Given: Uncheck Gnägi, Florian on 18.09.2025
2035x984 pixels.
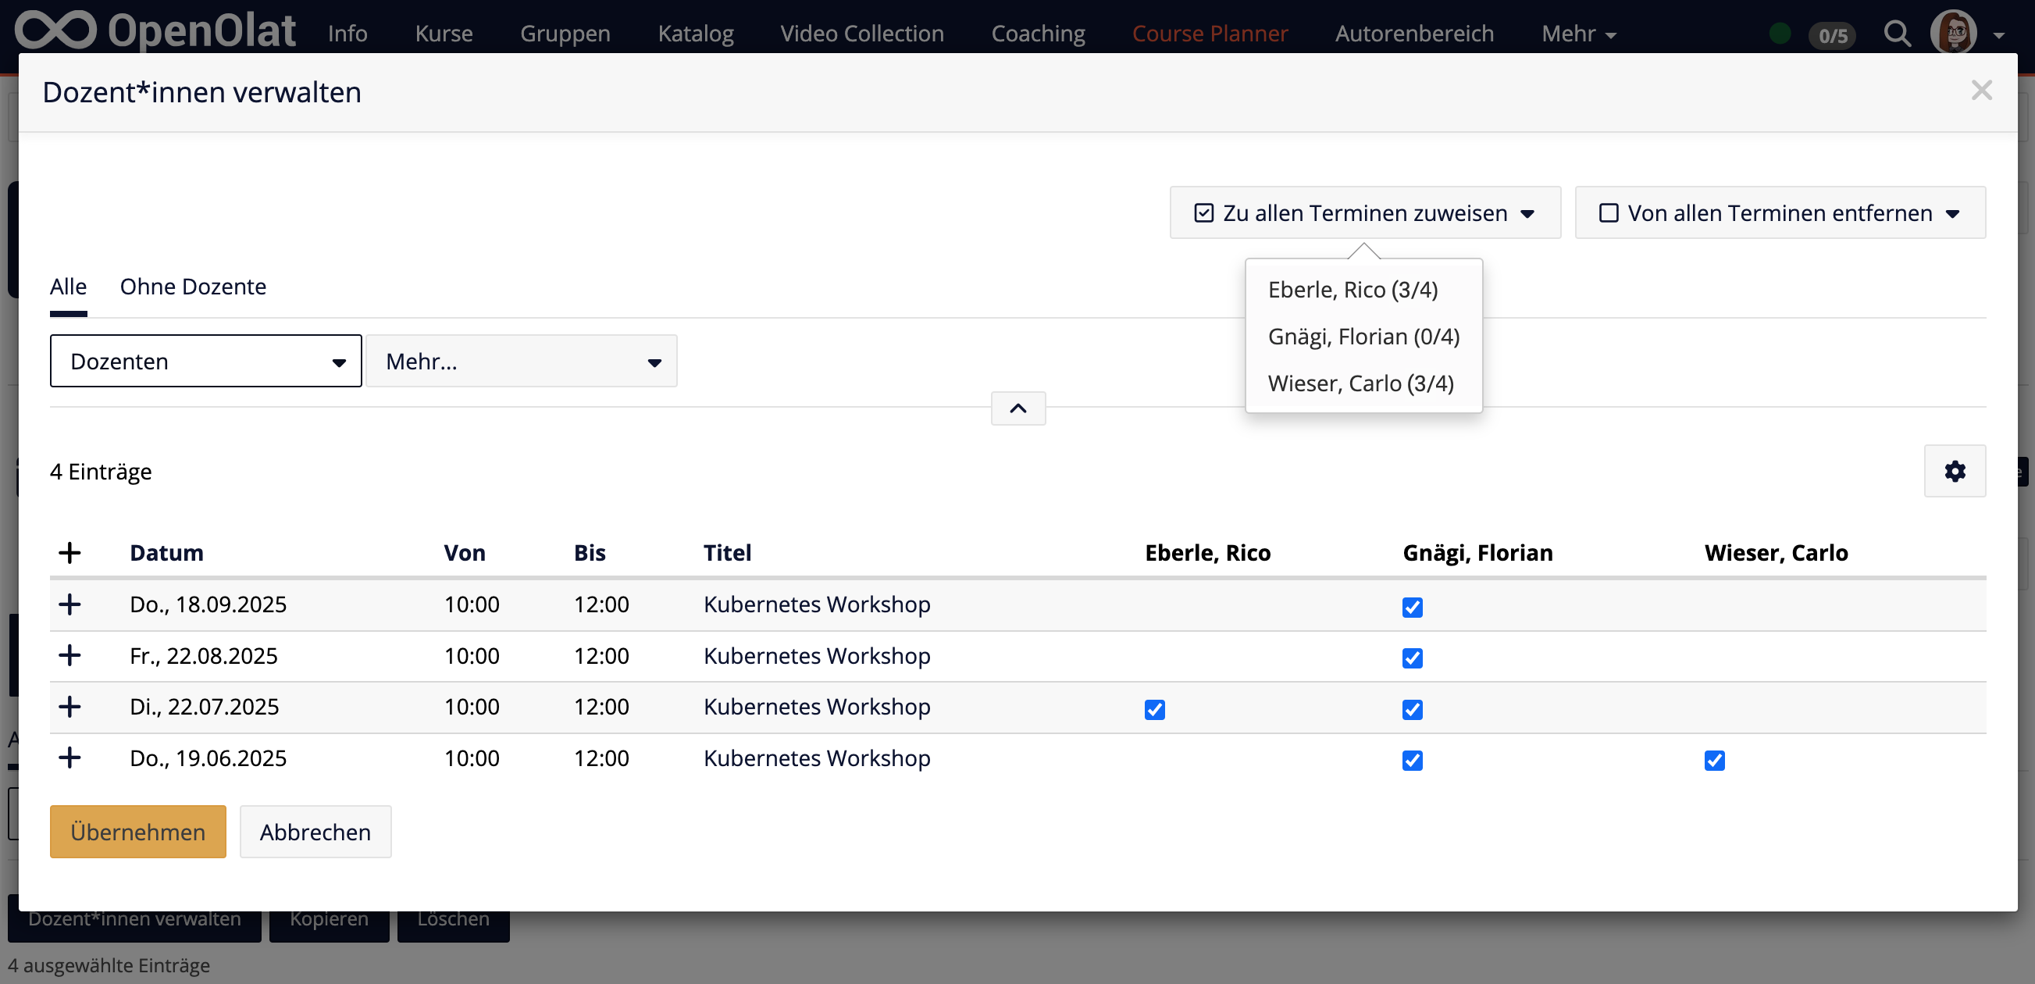Looking at the screenshot, I should 1412,607.
